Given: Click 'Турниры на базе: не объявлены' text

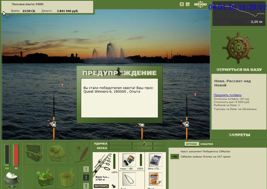Looking at the screenshot, I should (235, 109).
